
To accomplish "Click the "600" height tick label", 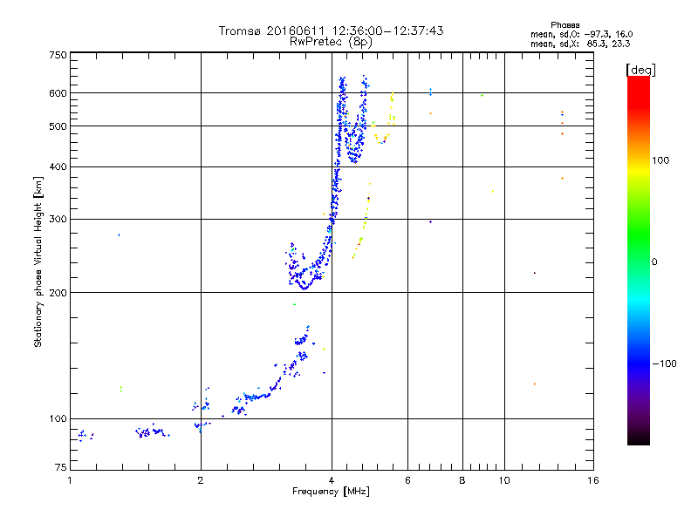I will pyautogui.click(x=58, y=93).
